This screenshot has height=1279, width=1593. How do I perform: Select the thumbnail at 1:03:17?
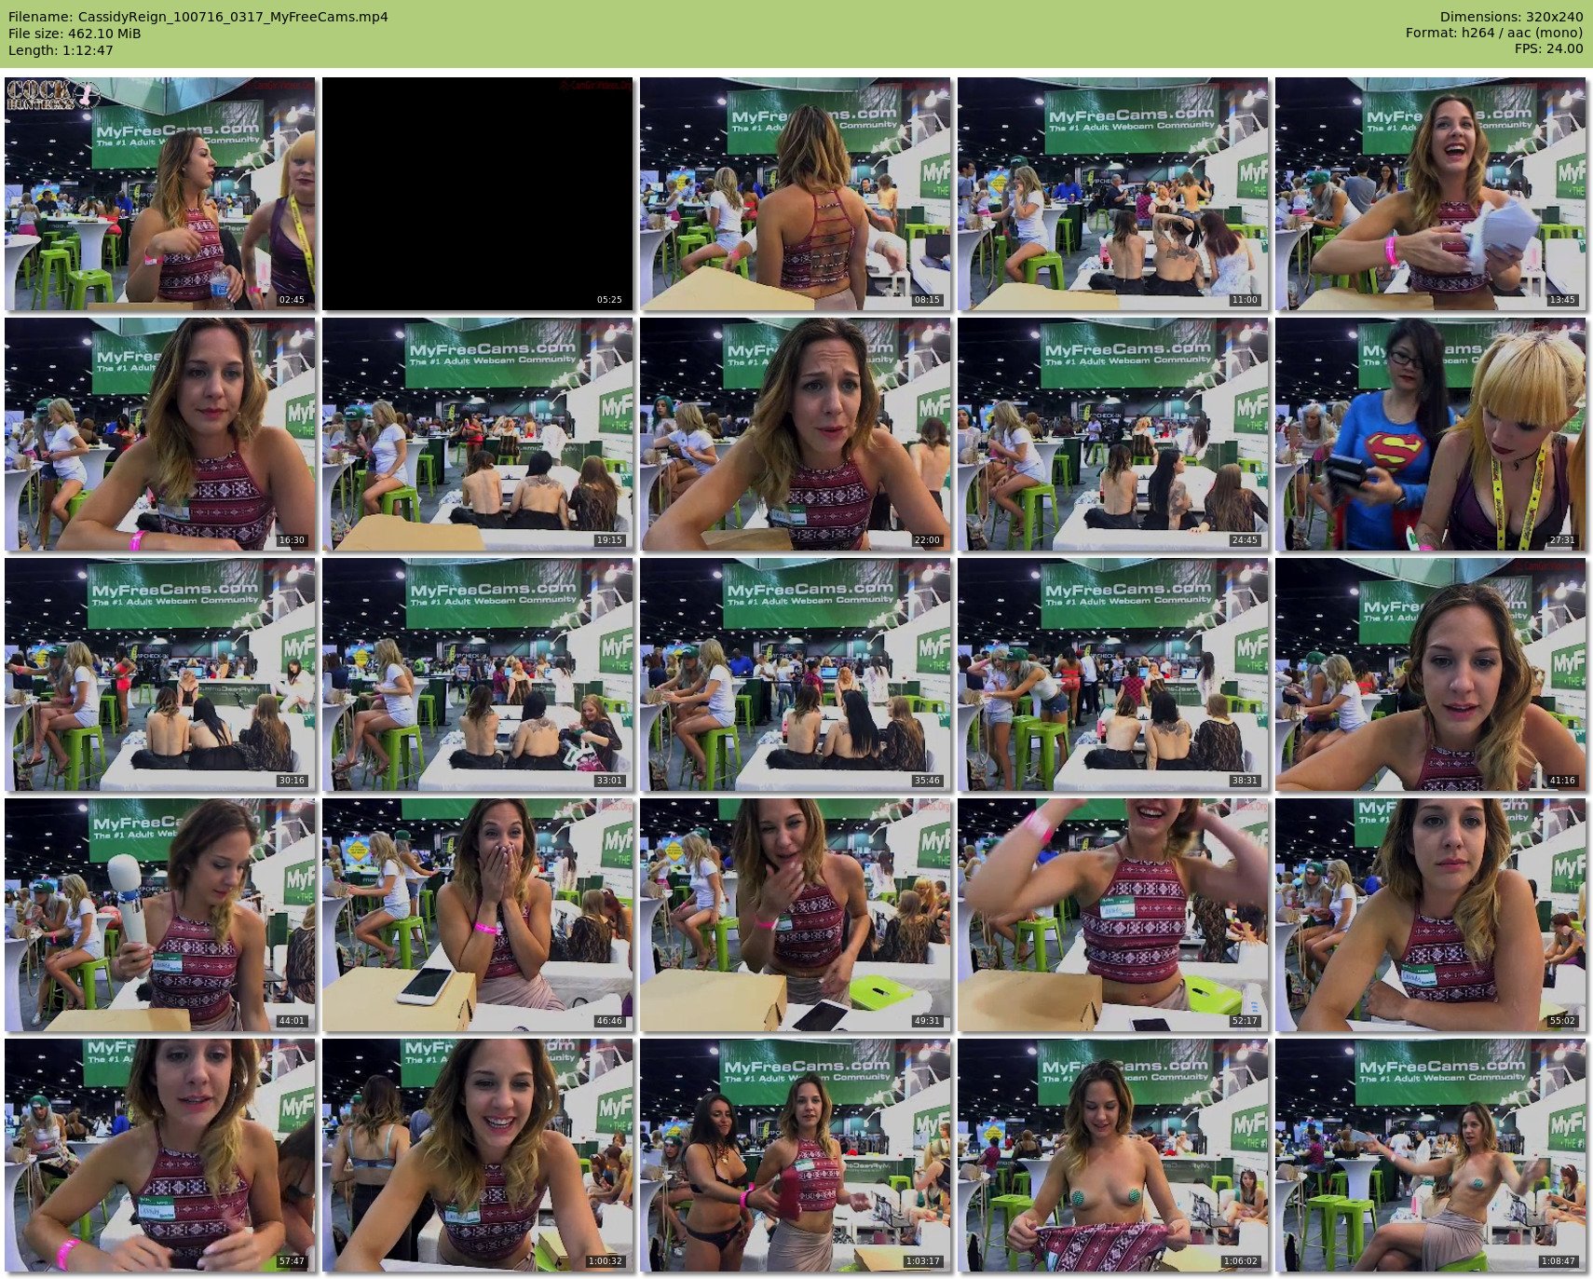(x=796, y=1155)
